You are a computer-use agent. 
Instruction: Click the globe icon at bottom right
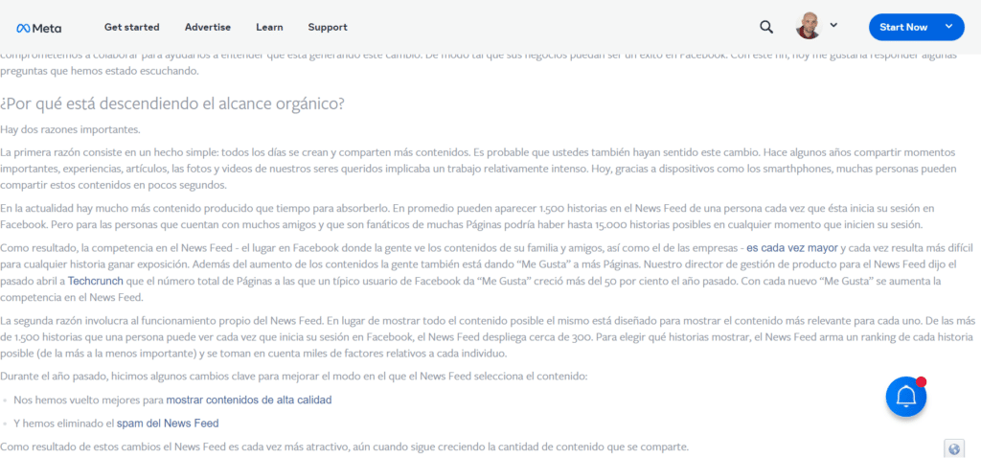coord(953,448)
